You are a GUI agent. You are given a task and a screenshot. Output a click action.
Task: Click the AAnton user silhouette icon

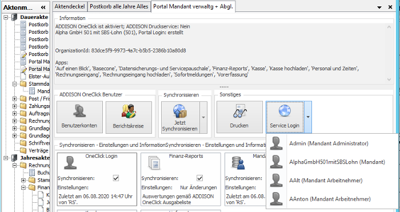276,199
